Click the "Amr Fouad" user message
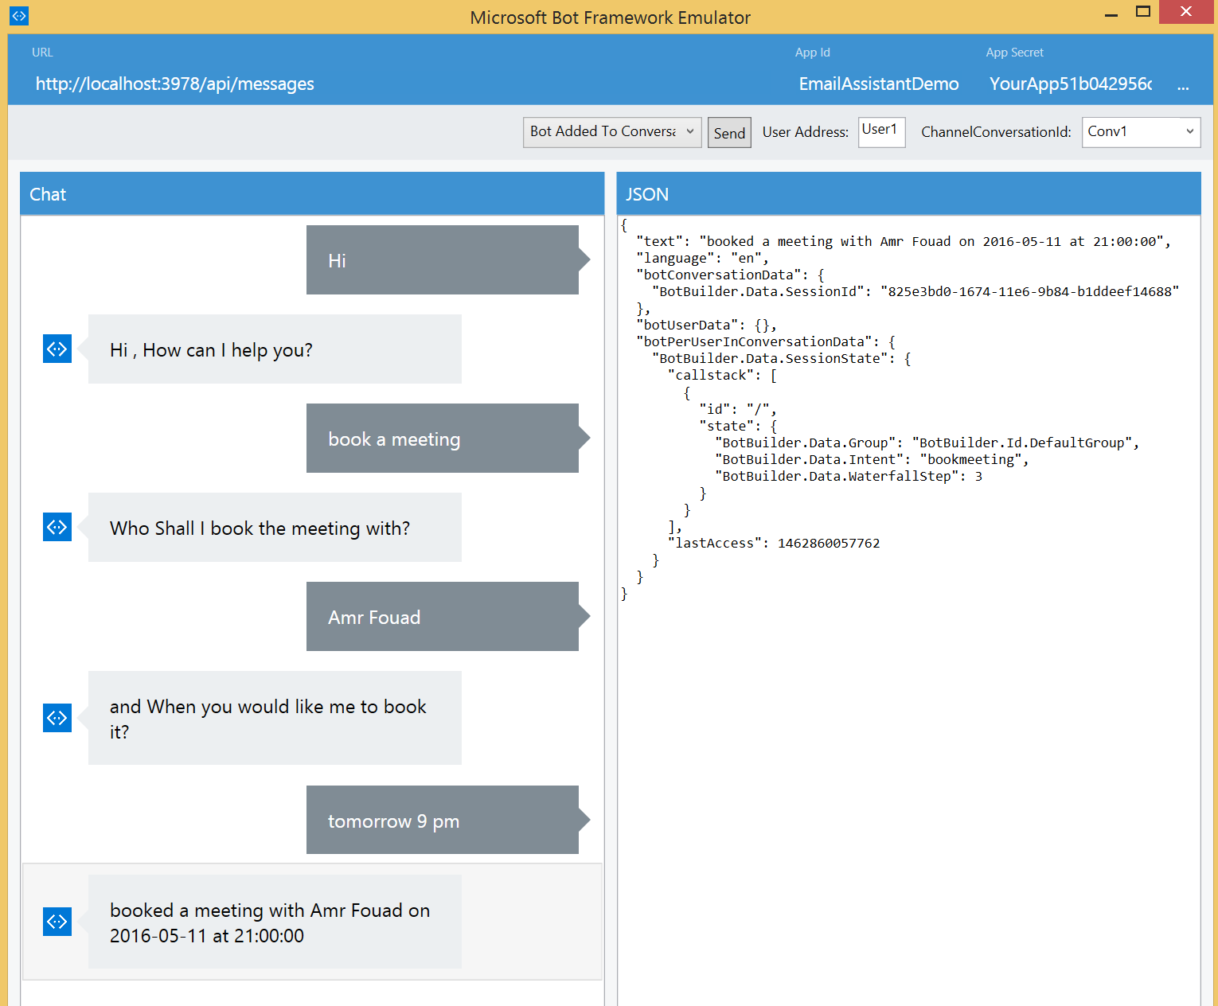The height and width of the screenshot is (1006, 1218). (x=442, y=616)
